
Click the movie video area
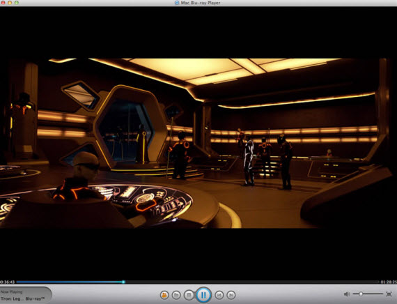point(198,143)
